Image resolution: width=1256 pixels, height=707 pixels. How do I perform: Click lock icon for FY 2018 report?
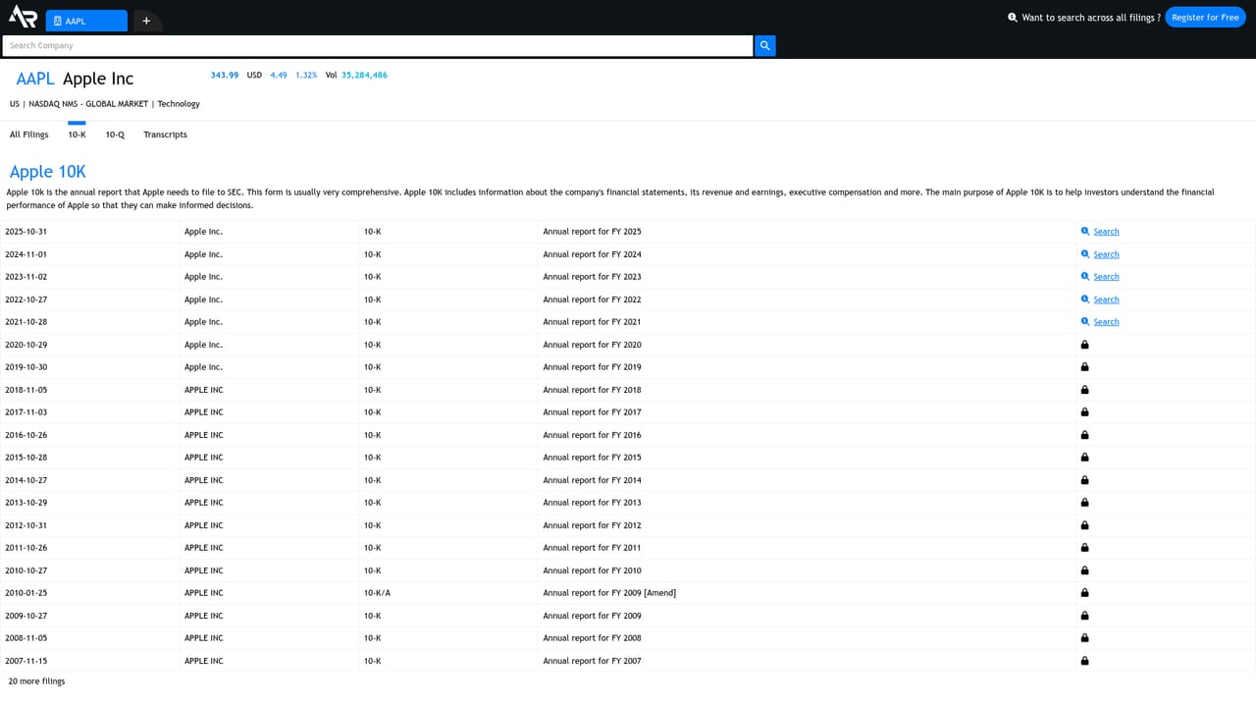(x=1085, y=390)
